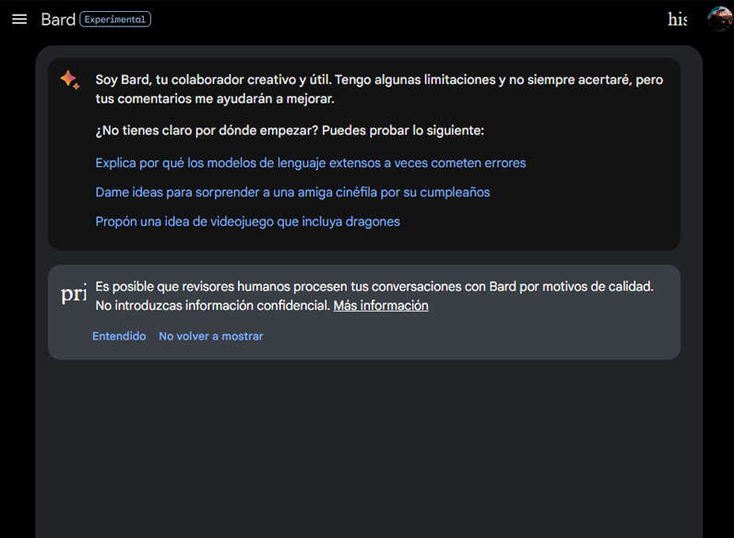This screenshot has width=734, height=538.
Task: Click the empty conversation area below the notice
Action: [369, 443]
